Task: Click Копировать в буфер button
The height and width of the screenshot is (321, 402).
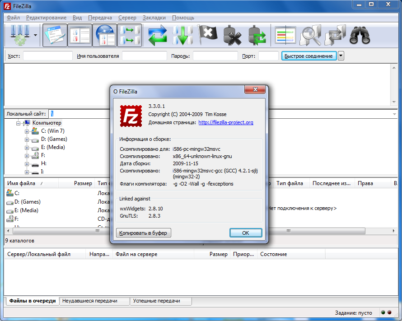Action: pos(143,233)
